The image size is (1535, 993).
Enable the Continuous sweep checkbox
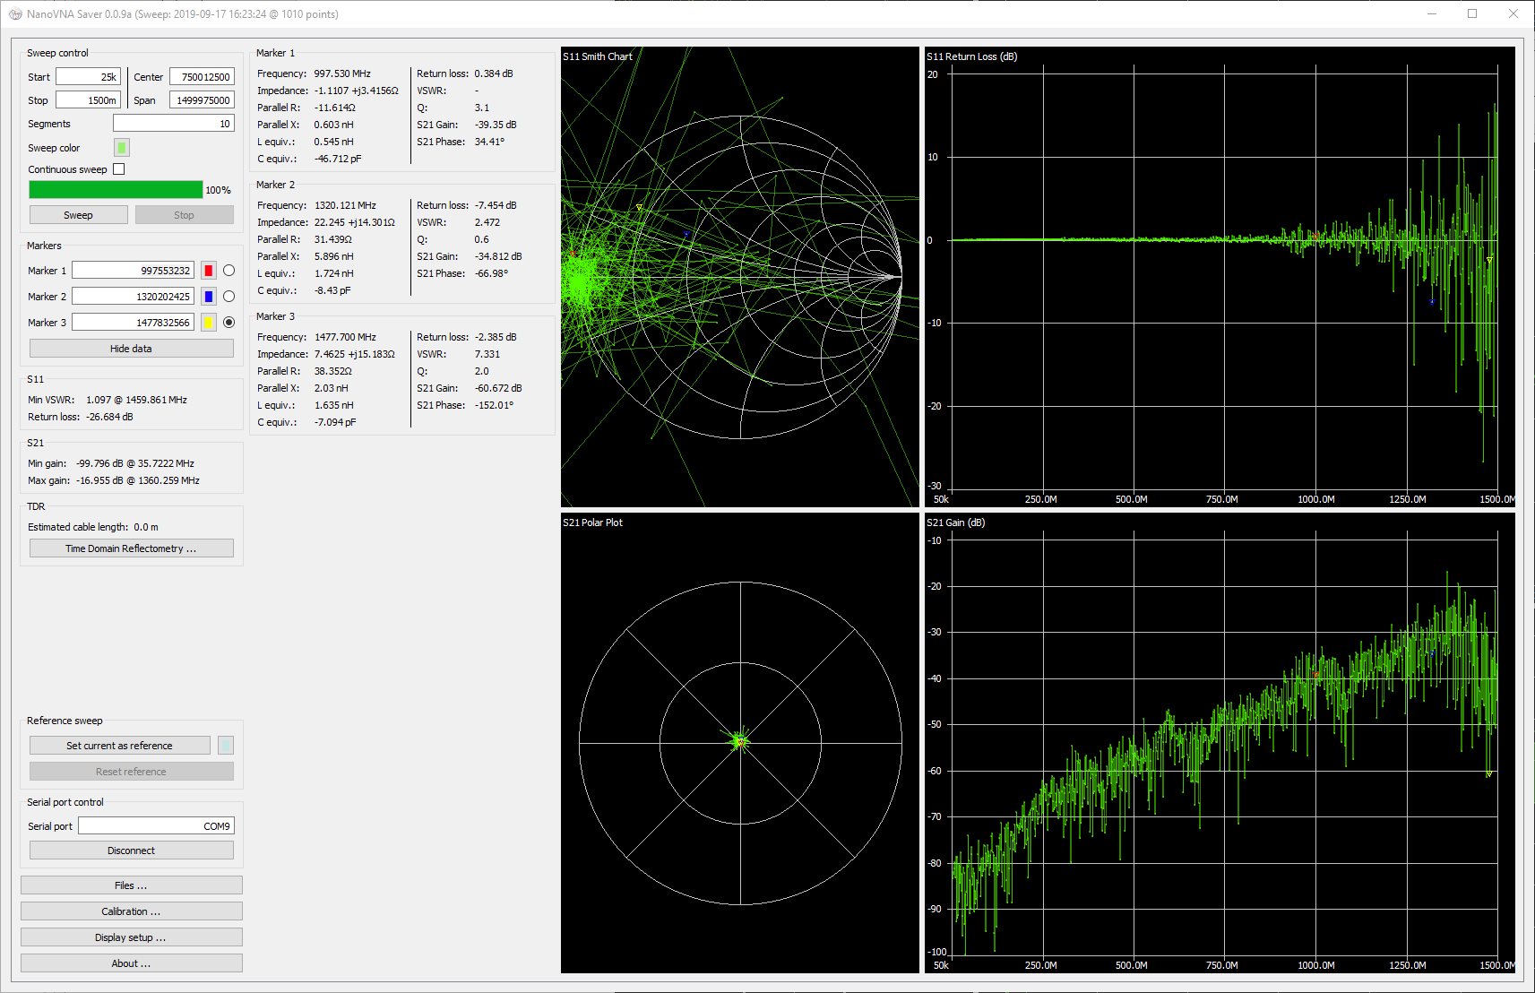[119, 169]
